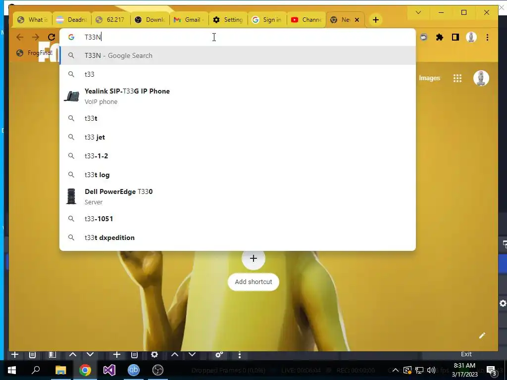This screenshot has width=507, height=380.
Task: Click the pencil Customize Chrome icon
Action: tap(482, 335)
